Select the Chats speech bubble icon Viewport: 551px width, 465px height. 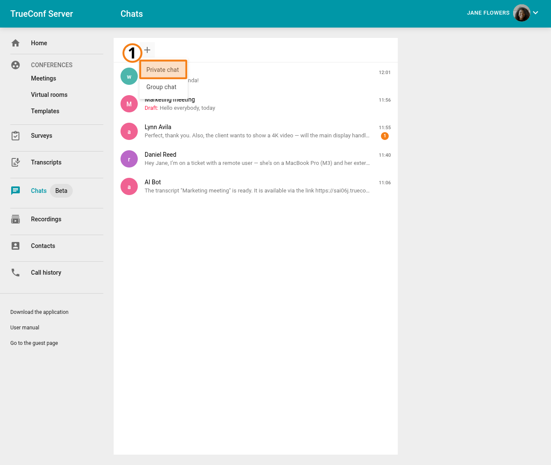[x=15, y=190]
